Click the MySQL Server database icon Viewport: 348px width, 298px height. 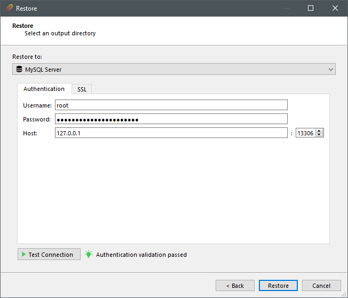coord(19,70)
